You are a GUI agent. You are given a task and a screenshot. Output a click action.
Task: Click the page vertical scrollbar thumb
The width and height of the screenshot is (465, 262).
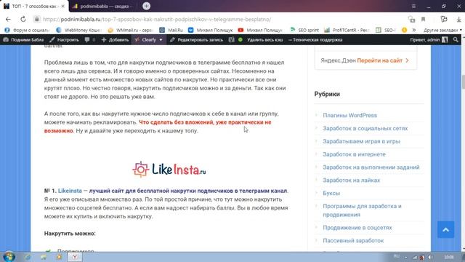click(463, 82)
